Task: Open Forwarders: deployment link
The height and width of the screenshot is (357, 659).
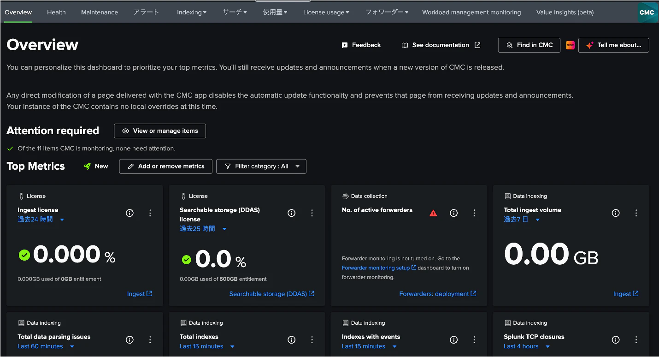Action: pos(438,294)
